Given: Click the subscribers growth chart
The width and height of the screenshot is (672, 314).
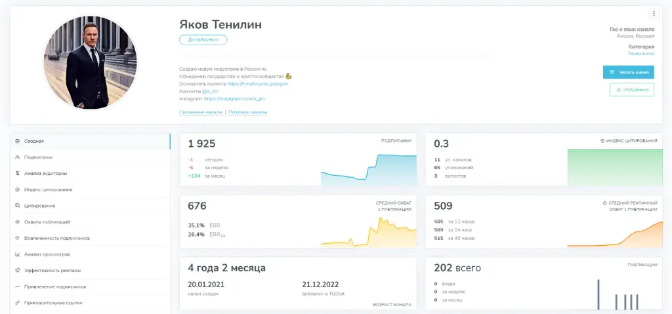Looking at the screenshot, I should tap(369, 170).
